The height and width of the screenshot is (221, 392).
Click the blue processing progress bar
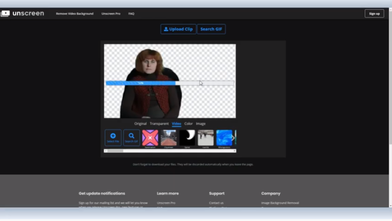(141, 83)
